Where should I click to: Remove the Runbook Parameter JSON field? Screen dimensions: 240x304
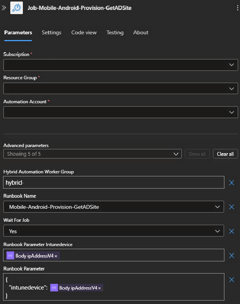[231, 280]
